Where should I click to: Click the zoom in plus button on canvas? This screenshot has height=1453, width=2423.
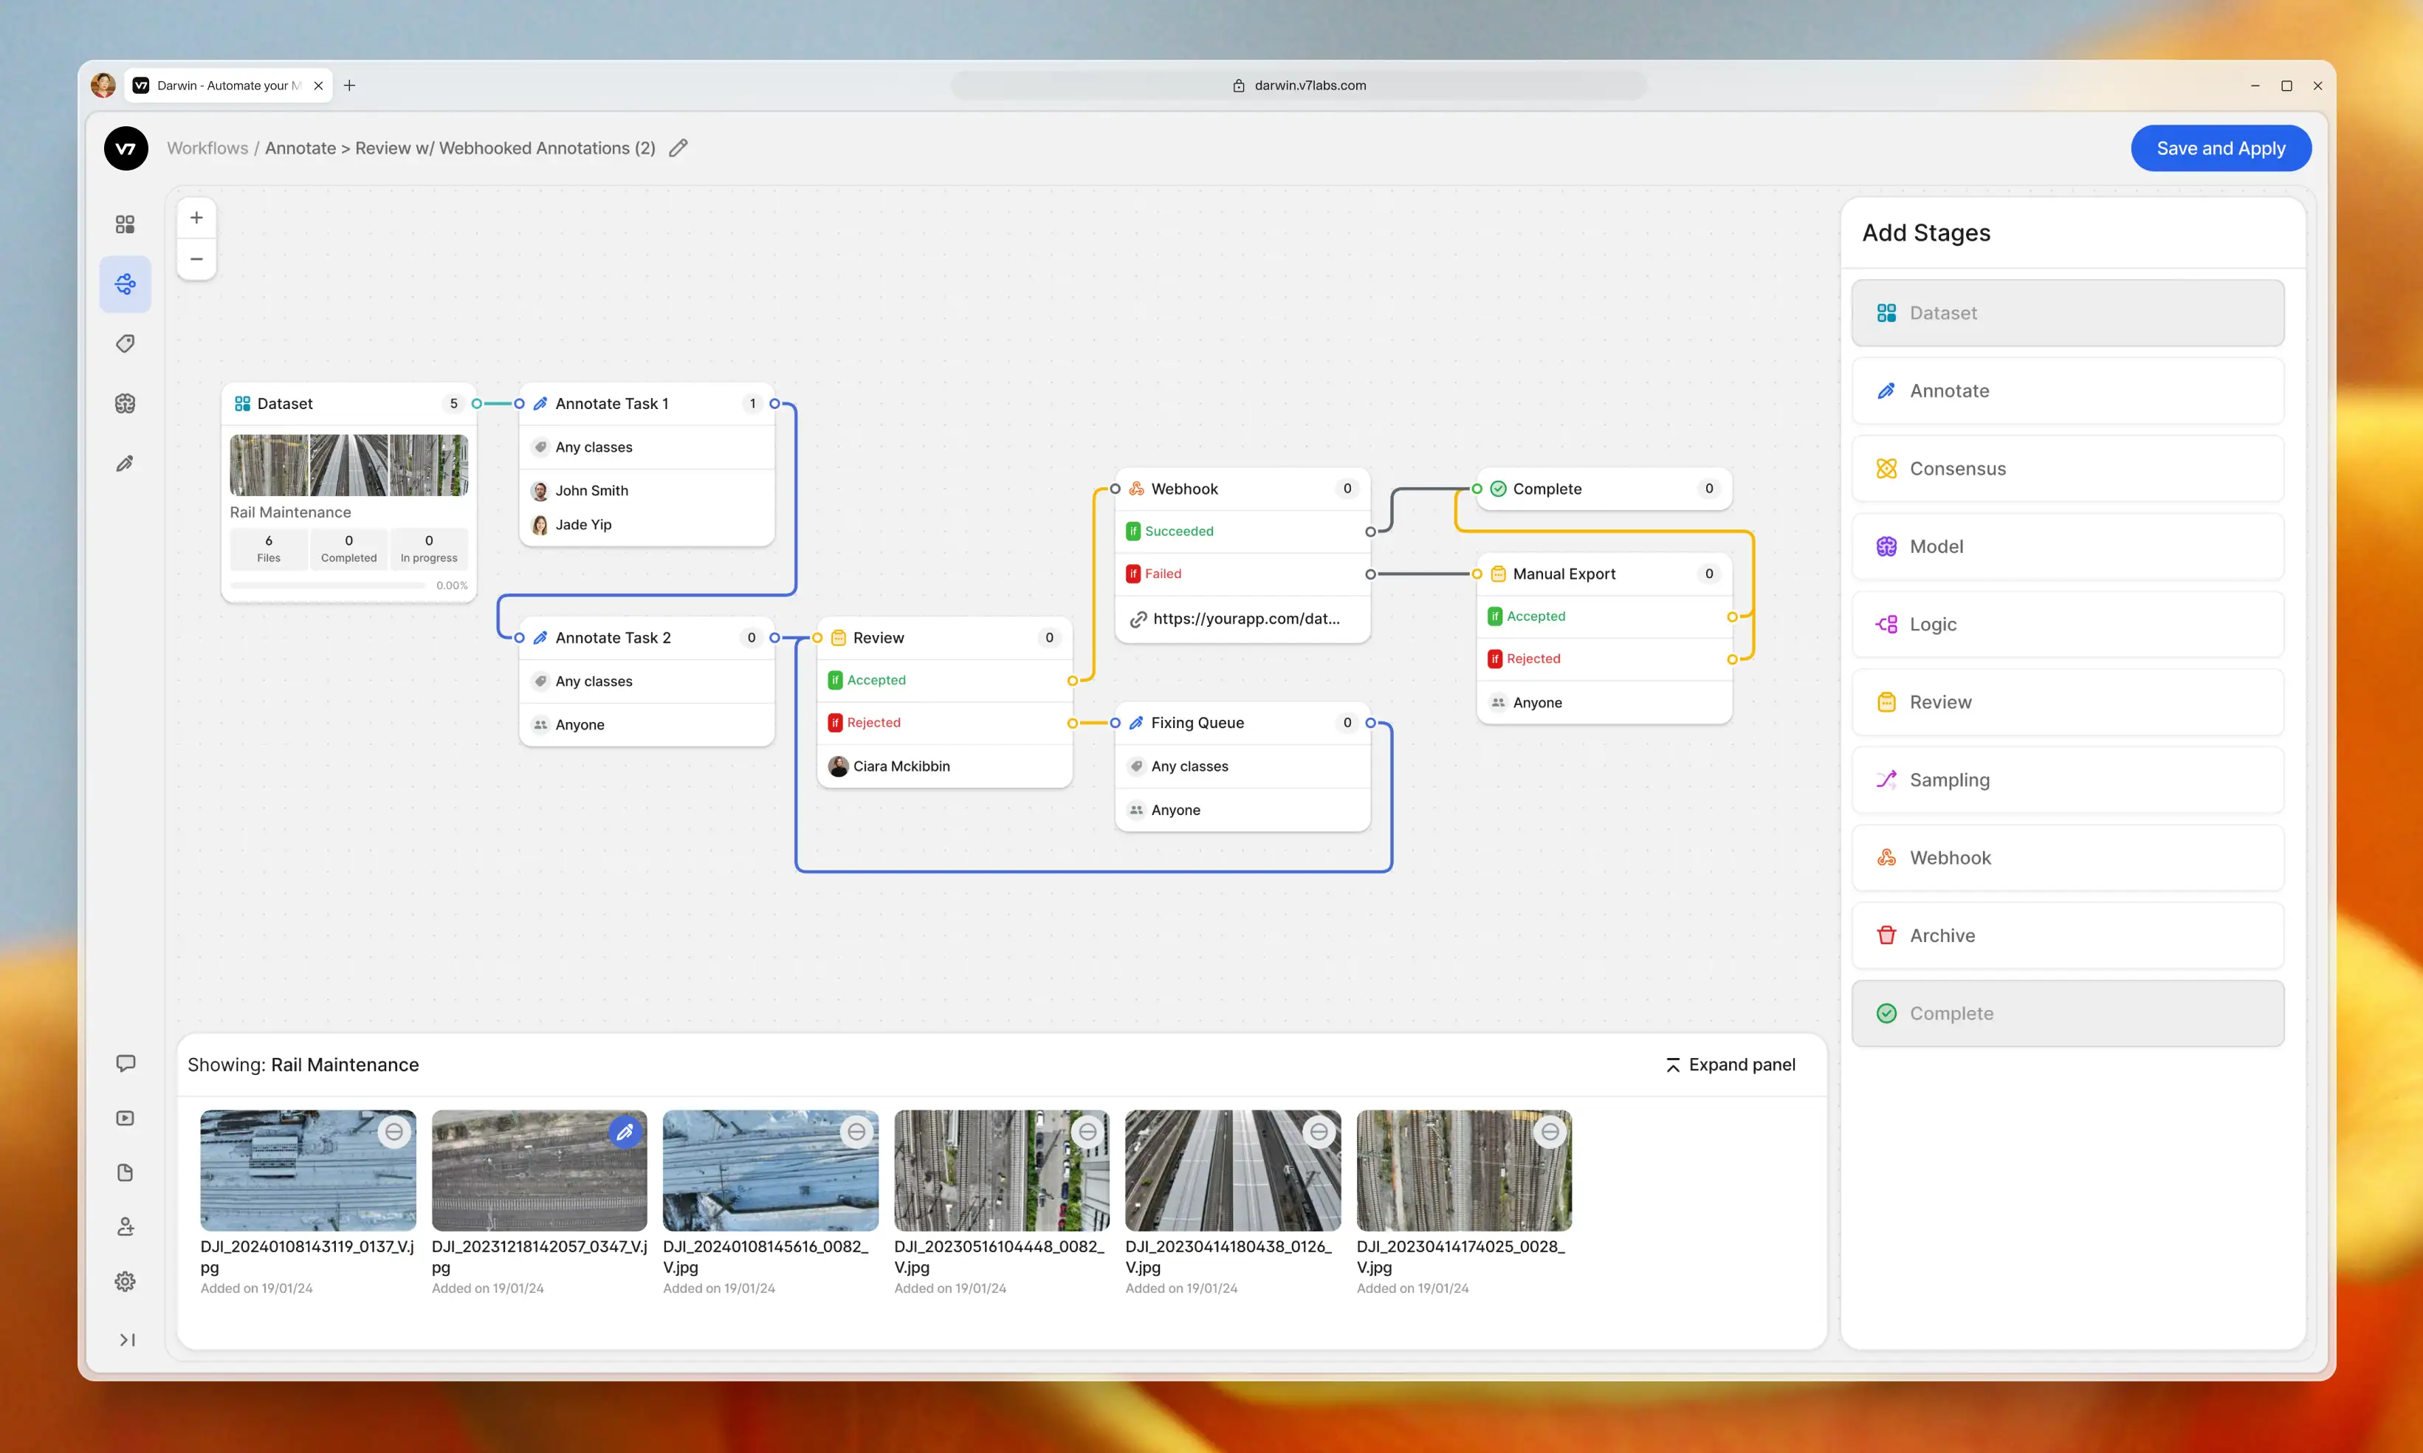click(197, 217)
